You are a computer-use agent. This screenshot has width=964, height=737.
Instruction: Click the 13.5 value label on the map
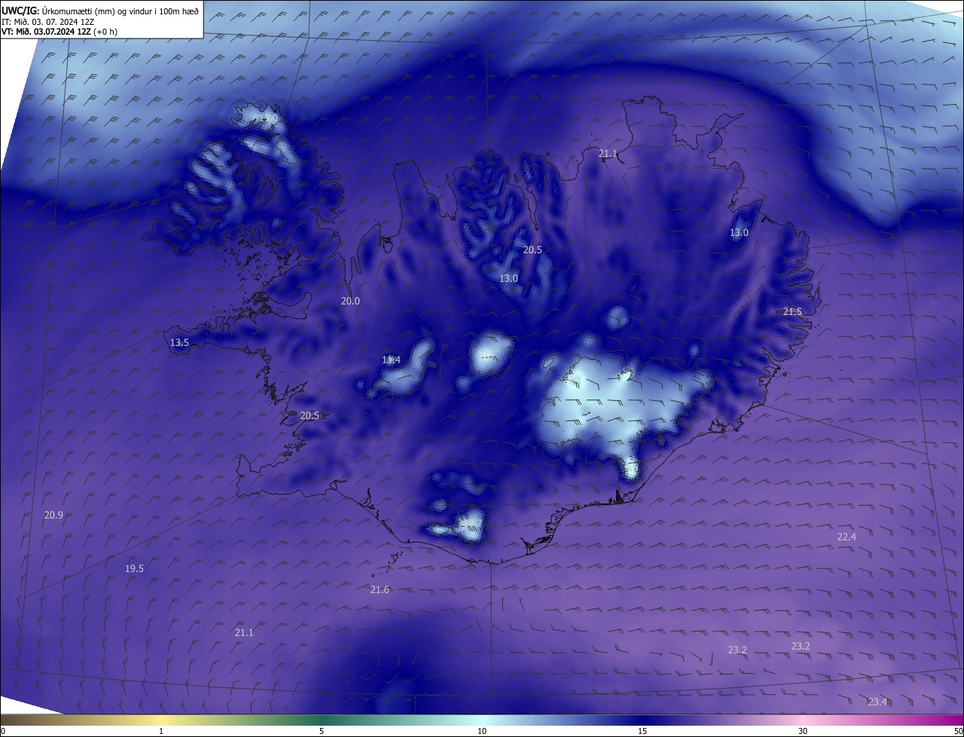(179, 342)
